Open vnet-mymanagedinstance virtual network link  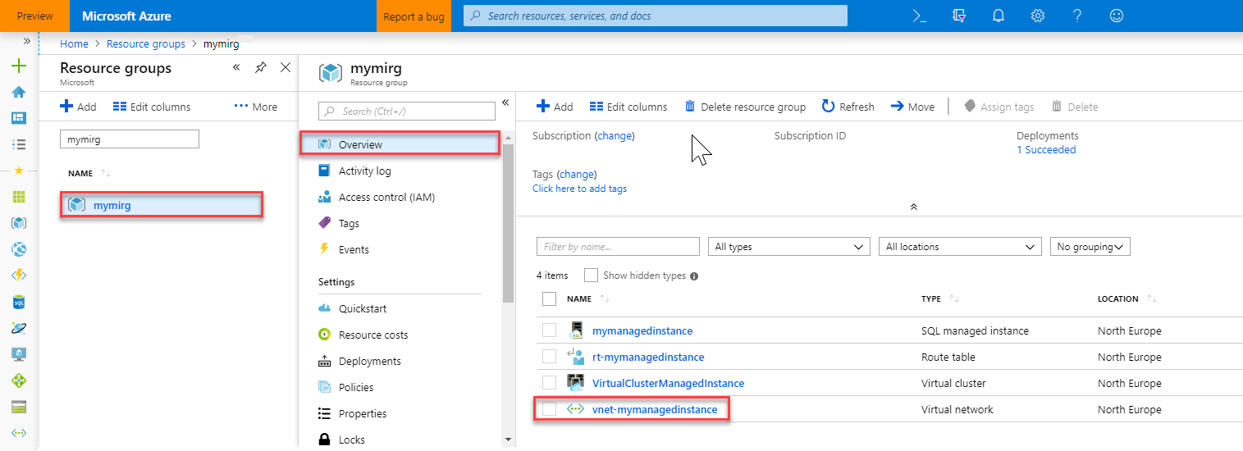[655, 409]
